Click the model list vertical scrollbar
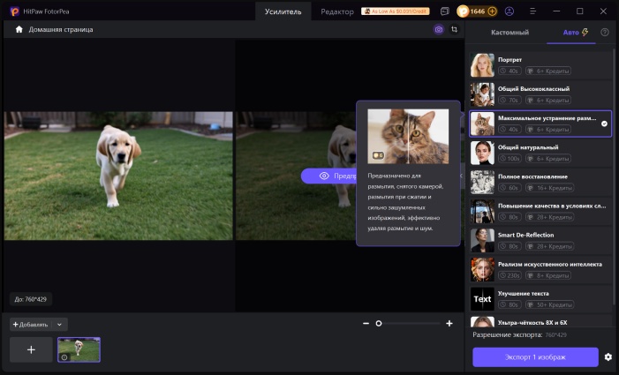Viewport: 619px width, 375px height. (x=614, y=177)
